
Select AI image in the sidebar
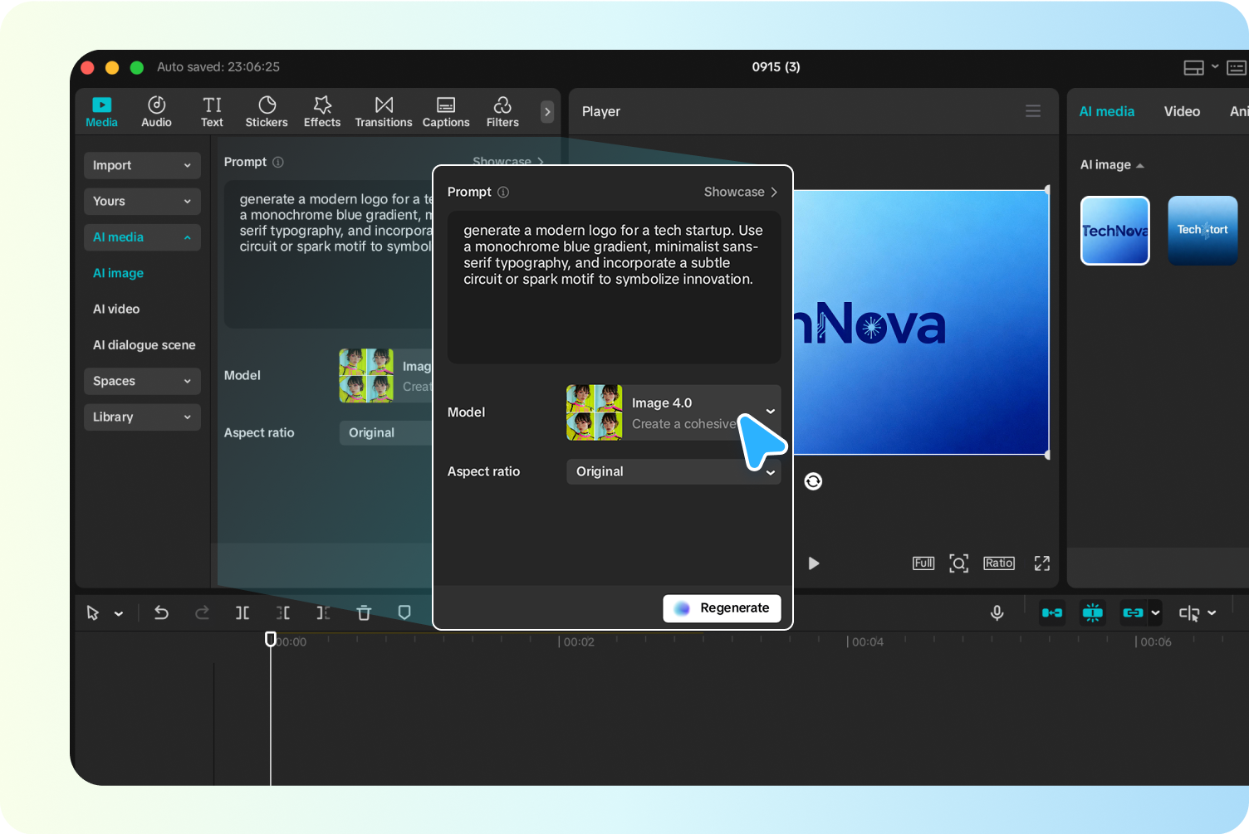pos(118,273)
